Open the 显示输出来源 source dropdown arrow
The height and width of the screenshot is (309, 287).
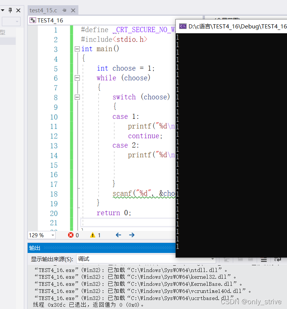click(213, 259)
